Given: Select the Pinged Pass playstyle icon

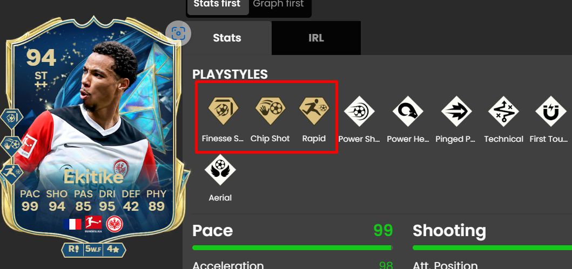Looking at the screenshot, I should tap(456, 112).
